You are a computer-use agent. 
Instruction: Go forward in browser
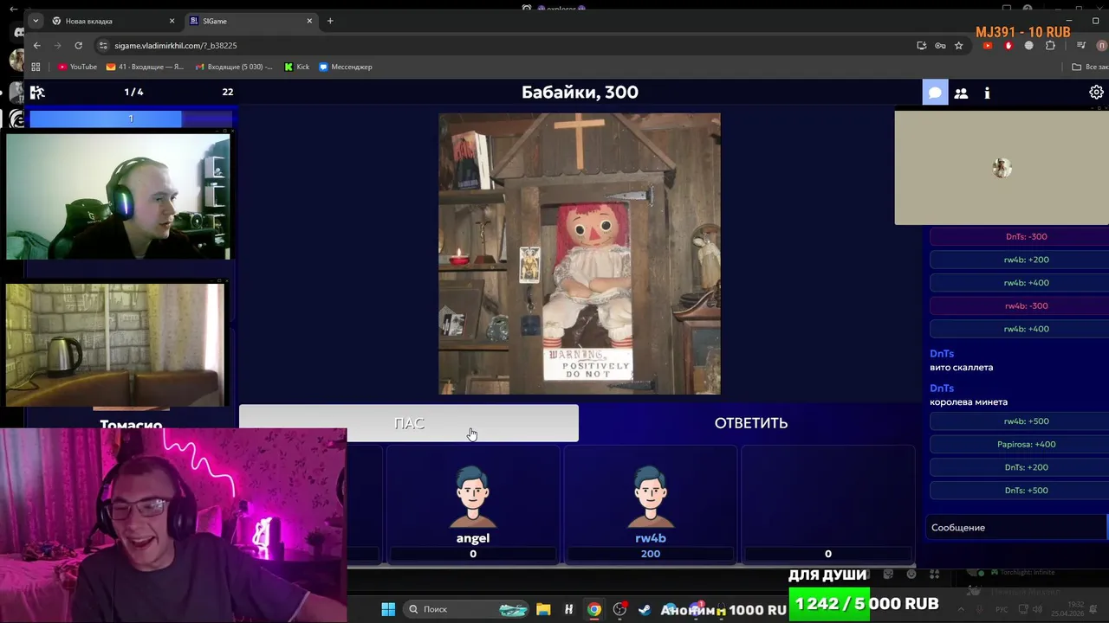point(57,45)
